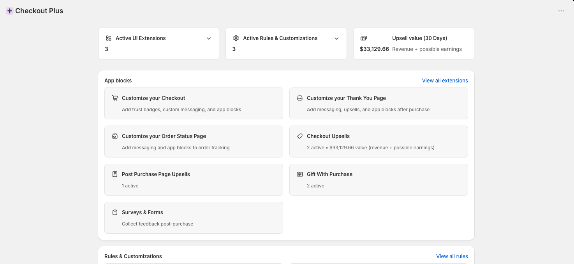Open View all extensions link
The height and width of the screenshot is (264, 574).
tap(445, 80)
